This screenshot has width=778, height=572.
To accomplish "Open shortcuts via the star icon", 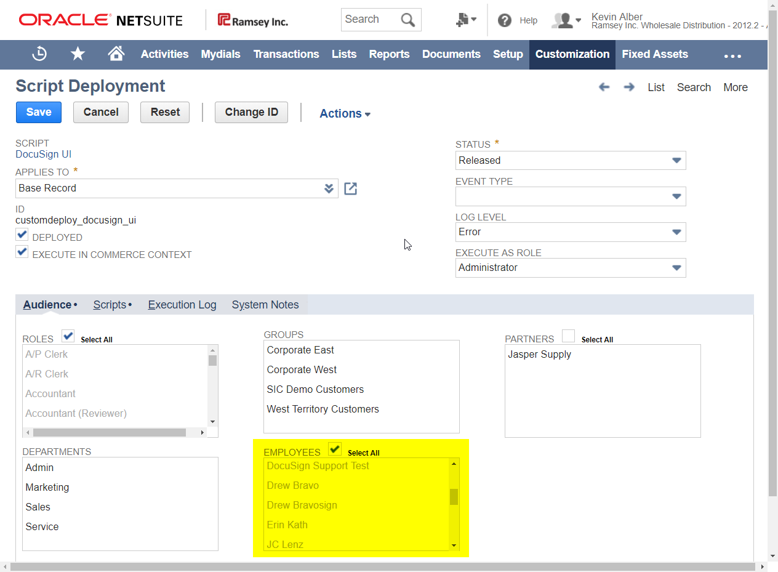I will pyautogui.click(x=78, y=54).
